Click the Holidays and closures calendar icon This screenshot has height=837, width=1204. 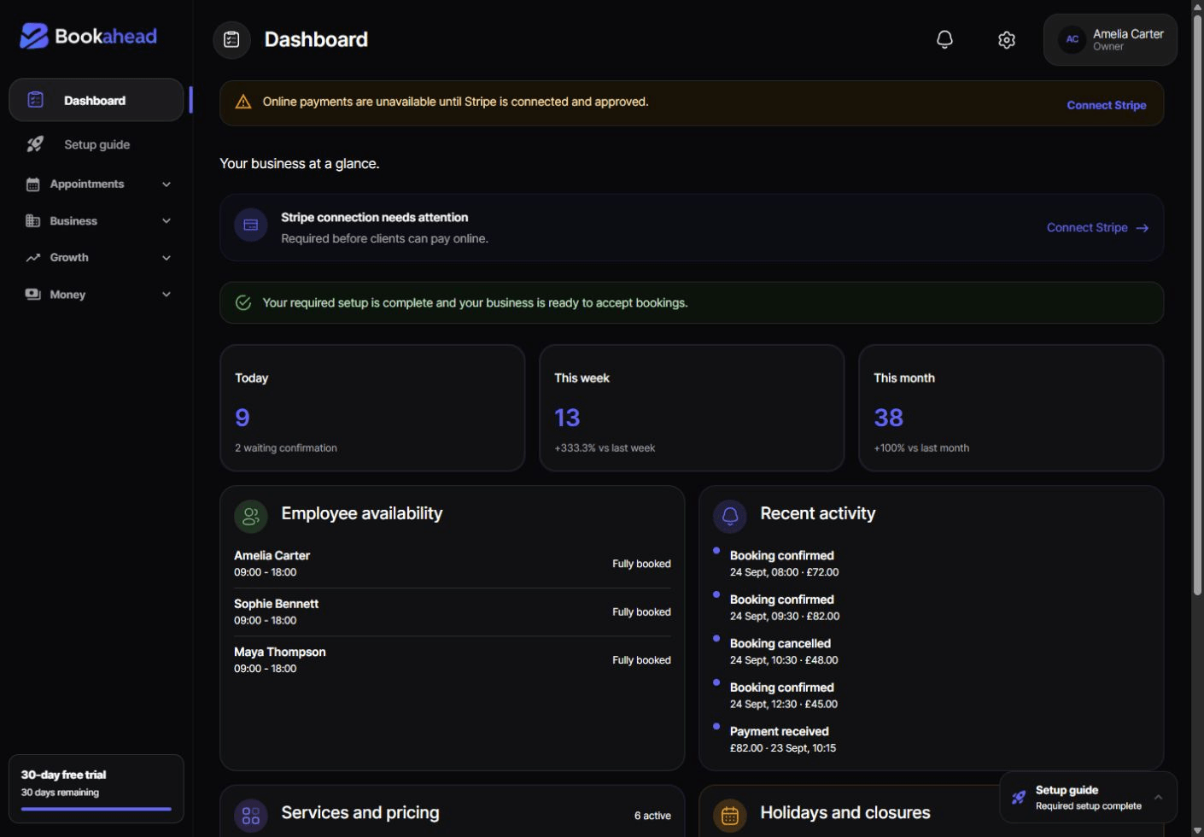pyautogui.click(x=730, y=816)
